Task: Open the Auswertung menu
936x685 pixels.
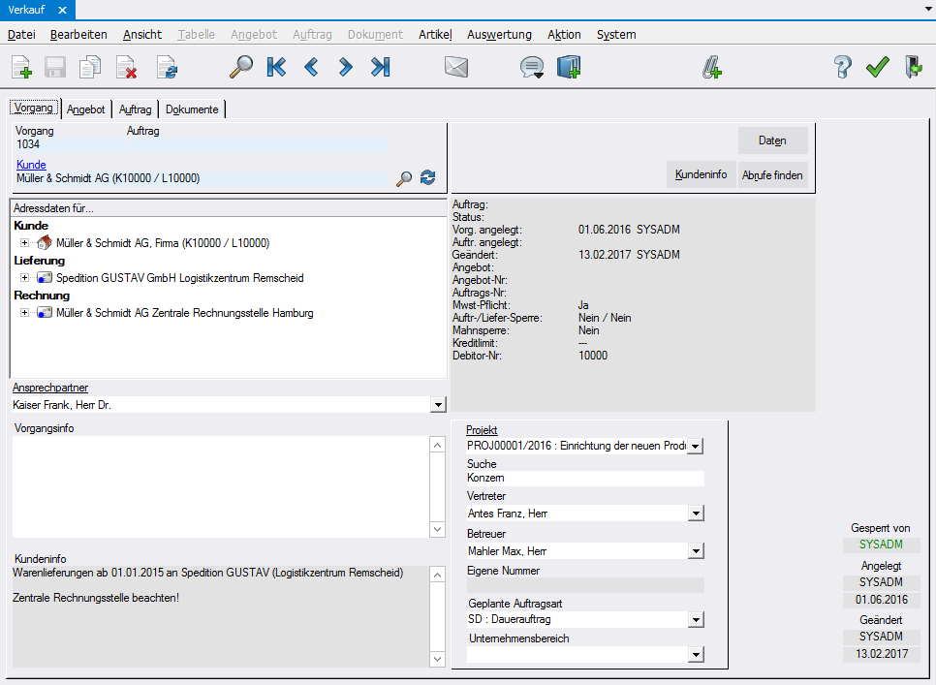Action: (x=499, y=34)
